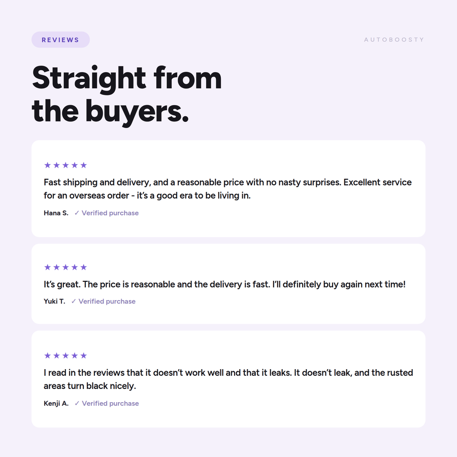Click the third star in Yuki T. review

[x=66, y=267]
